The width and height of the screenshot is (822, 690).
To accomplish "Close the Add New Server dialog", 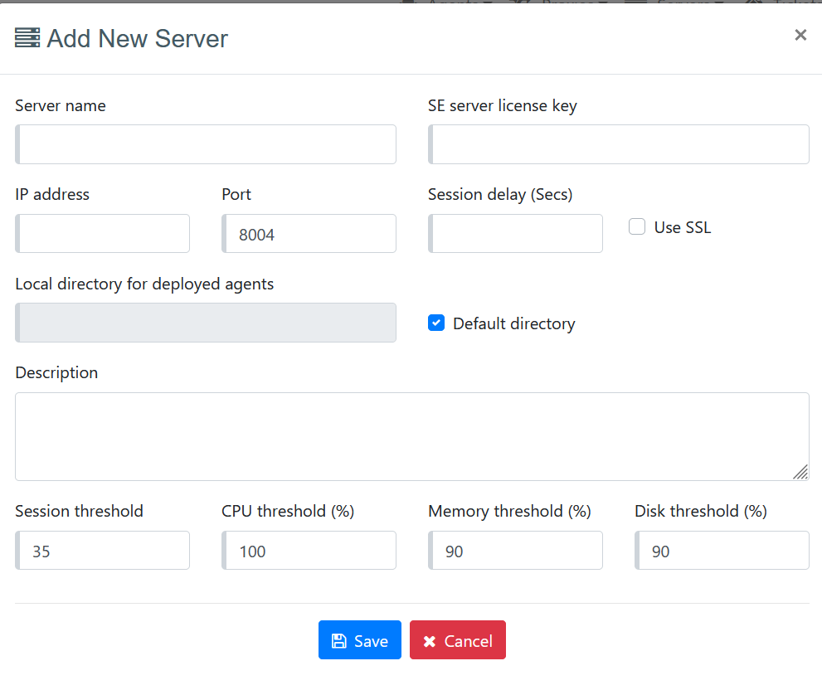I will pos(800,35).
